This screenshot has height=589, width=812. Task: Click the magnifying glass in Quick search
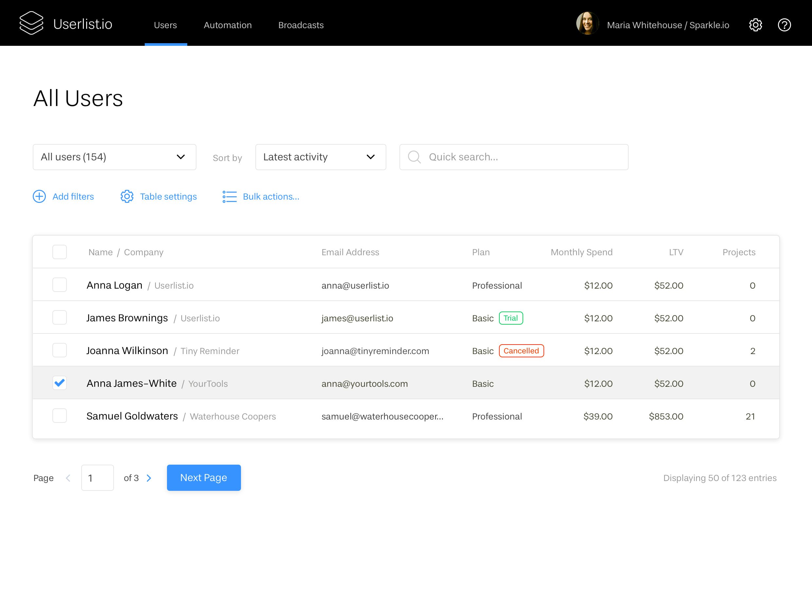pos(414,157)
